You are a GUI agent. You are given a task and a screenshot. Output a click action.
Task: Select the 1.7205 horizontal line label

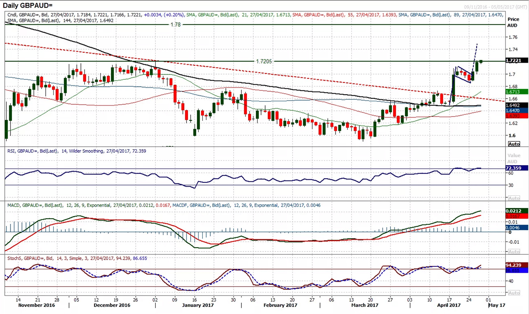point(264,61)
